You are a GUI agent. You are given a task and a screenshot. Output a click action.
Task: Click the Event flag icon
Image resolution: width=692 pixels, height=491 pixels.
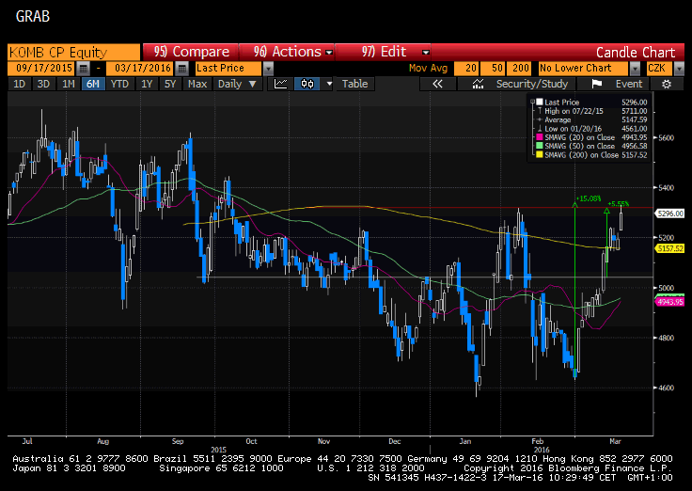click(x=597, y=84)
